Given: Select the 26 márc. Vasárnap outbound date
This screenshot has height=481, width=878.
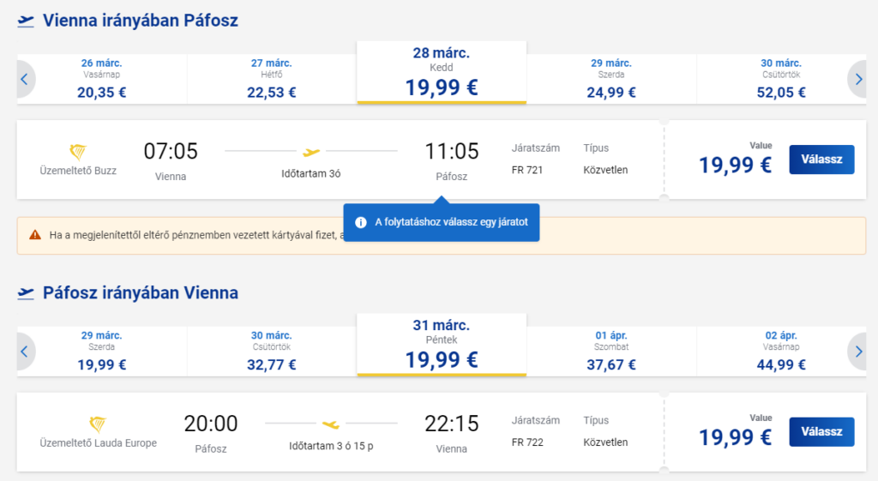Looking at the screenshot, I should 101,79.
